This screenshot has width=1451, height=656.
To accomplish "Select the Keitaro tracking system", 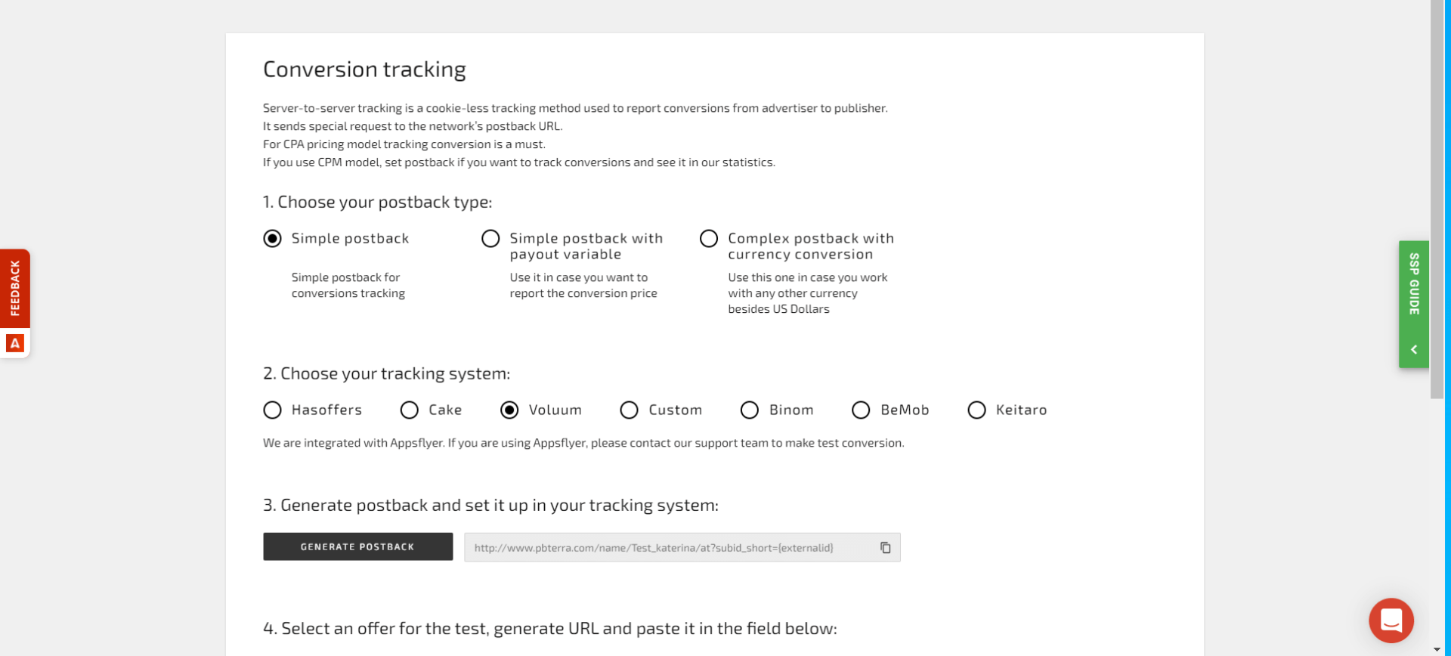I will coord(976,410).
